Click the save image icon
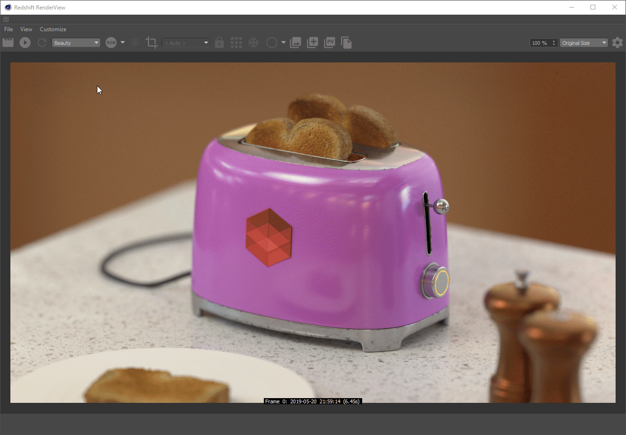 (x=296, y=43)
